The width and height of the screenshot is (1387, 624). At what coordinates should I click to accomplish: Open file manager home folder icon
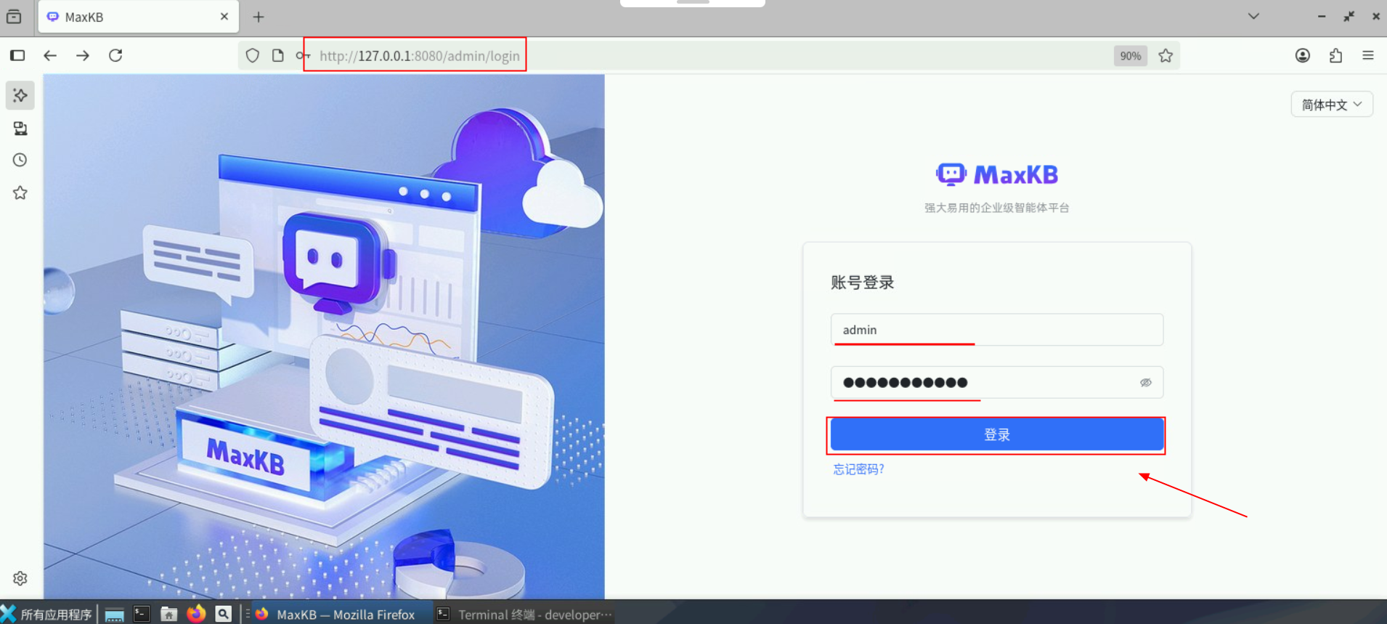click(x=168, y=615)
